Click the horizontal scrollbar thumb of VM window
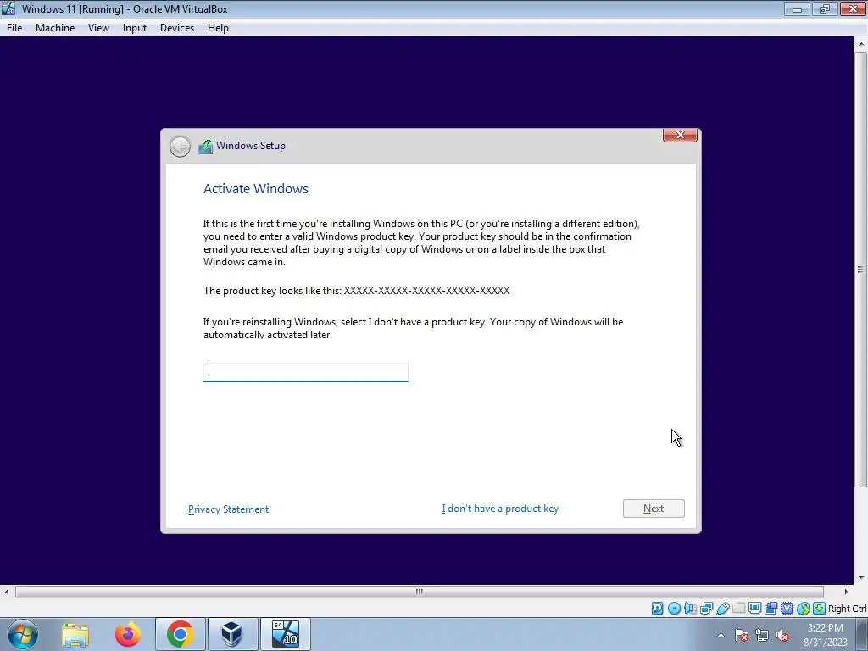Screen dimensions: 868x651 [x=419, y=592]
